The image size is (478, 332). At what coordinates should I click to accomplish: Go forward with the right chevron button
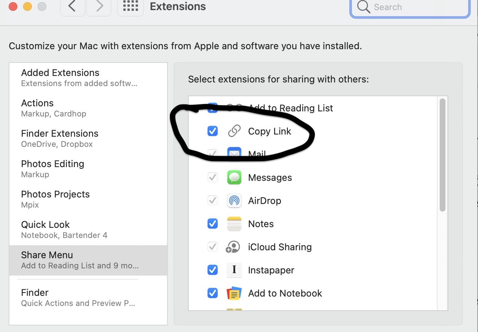pyautogui.click(x=99, y=7)
